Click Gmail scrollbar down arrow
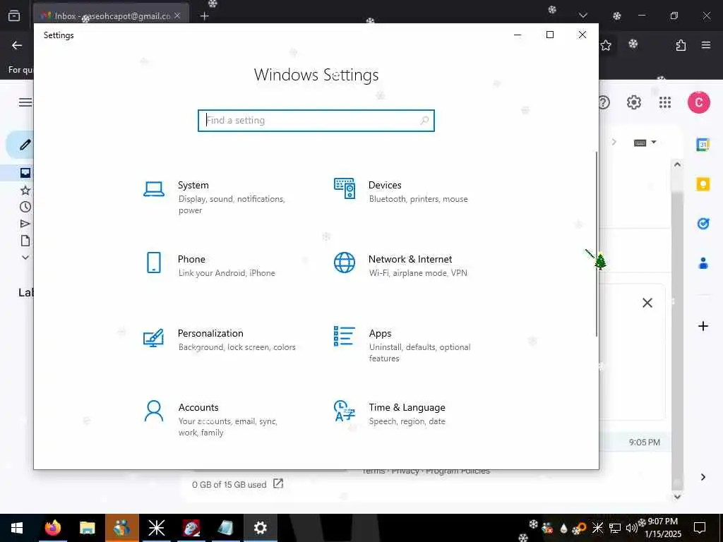Screen dimensions: 723x542 pyautogui.click(x=677, y=496)
